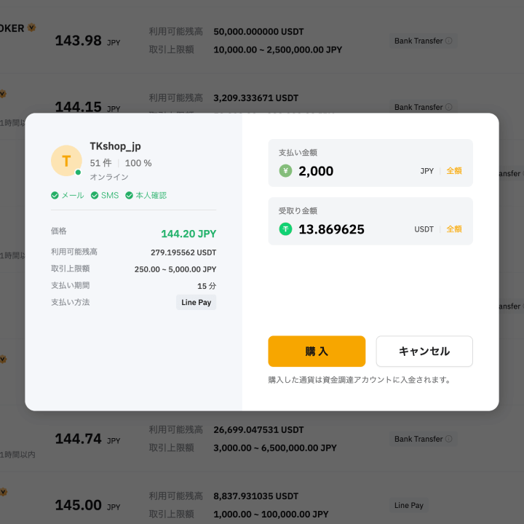Click the メール verified check icon
The width and height of the screenshot is (524, 524).
(x=55, y=195)
